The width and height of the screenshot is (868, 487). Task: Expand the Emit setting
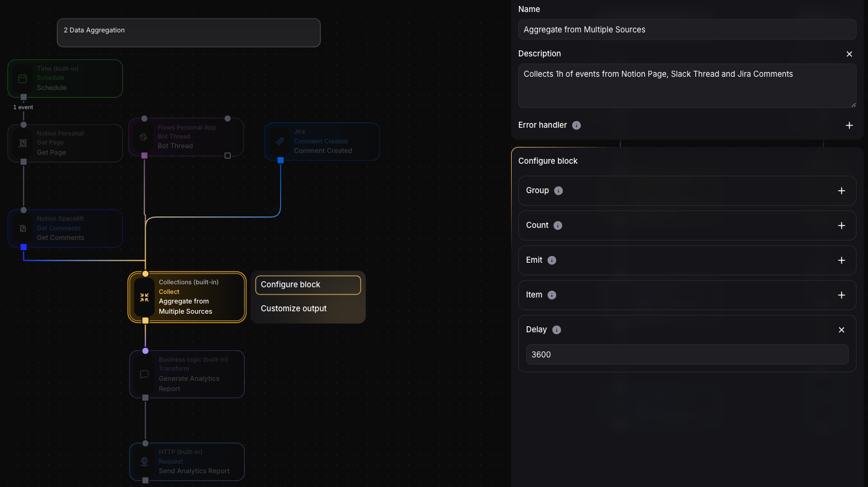click(841, 260)
